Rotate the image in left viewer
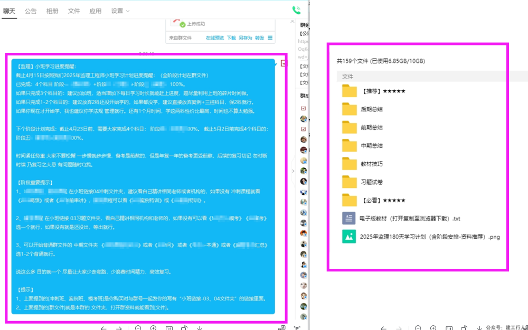 point(184,328)
